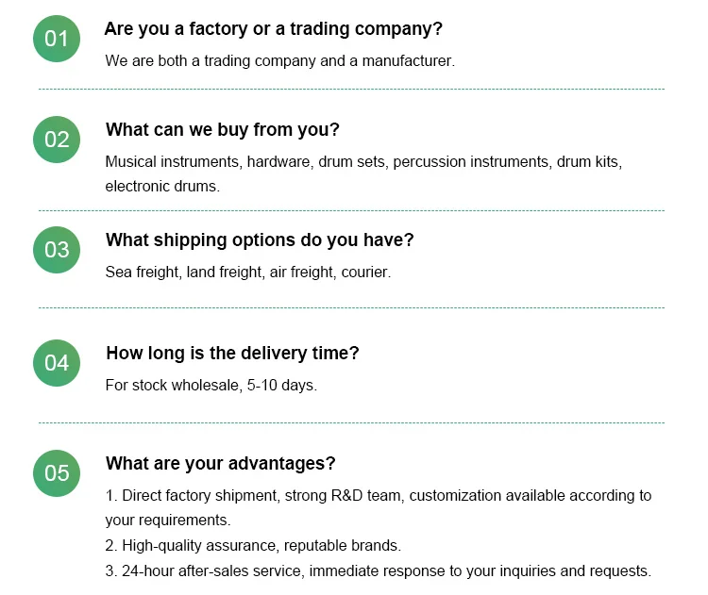Click the dashed divider below question 01
The image size is (708, 595).
(x=351, y=90)
